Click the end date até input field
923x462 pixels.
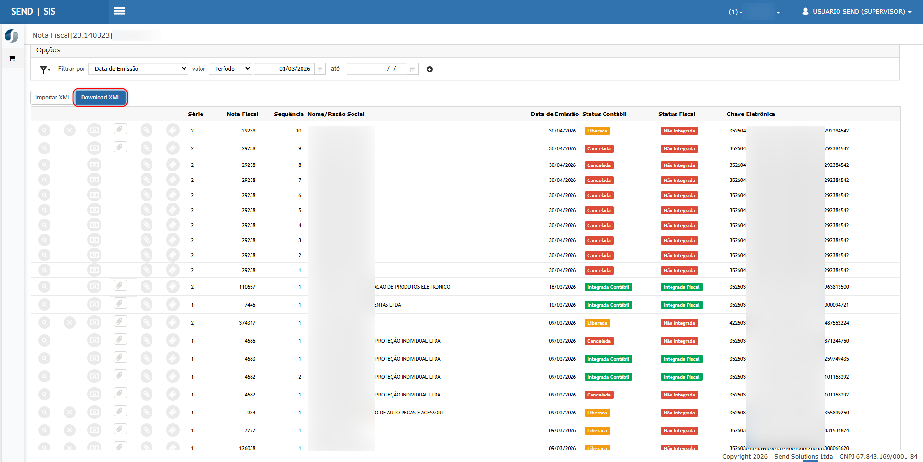tap(377, 69)
